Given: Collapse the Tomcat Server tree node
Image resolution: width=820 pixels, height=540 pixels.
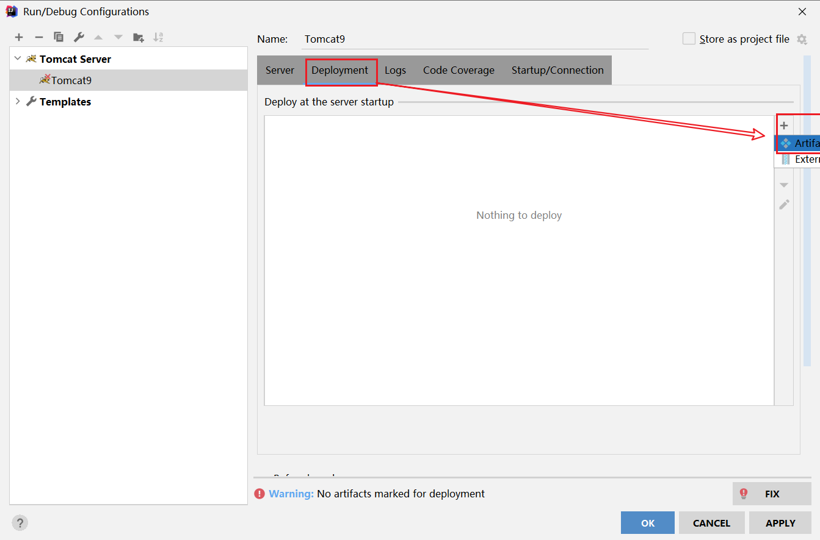Looking at the screenshot, I should (x=17, y=59).
